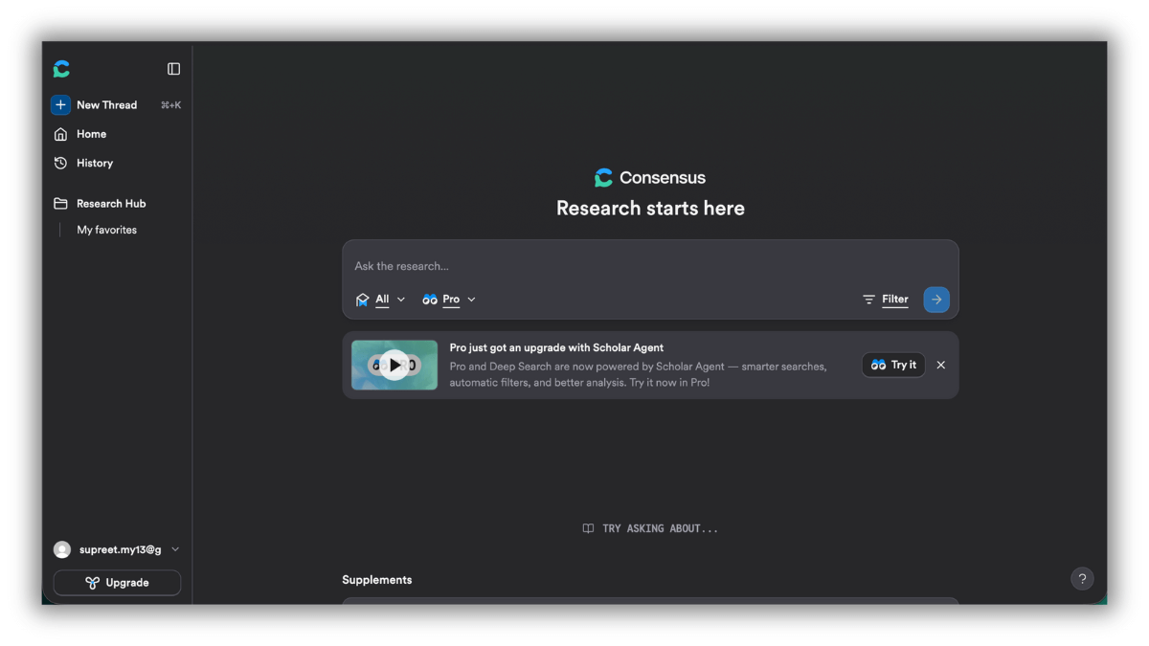Click the Consensus logo in the sidebar
The height and width of the screenshot is (646, 1149).
pos(61,69)
